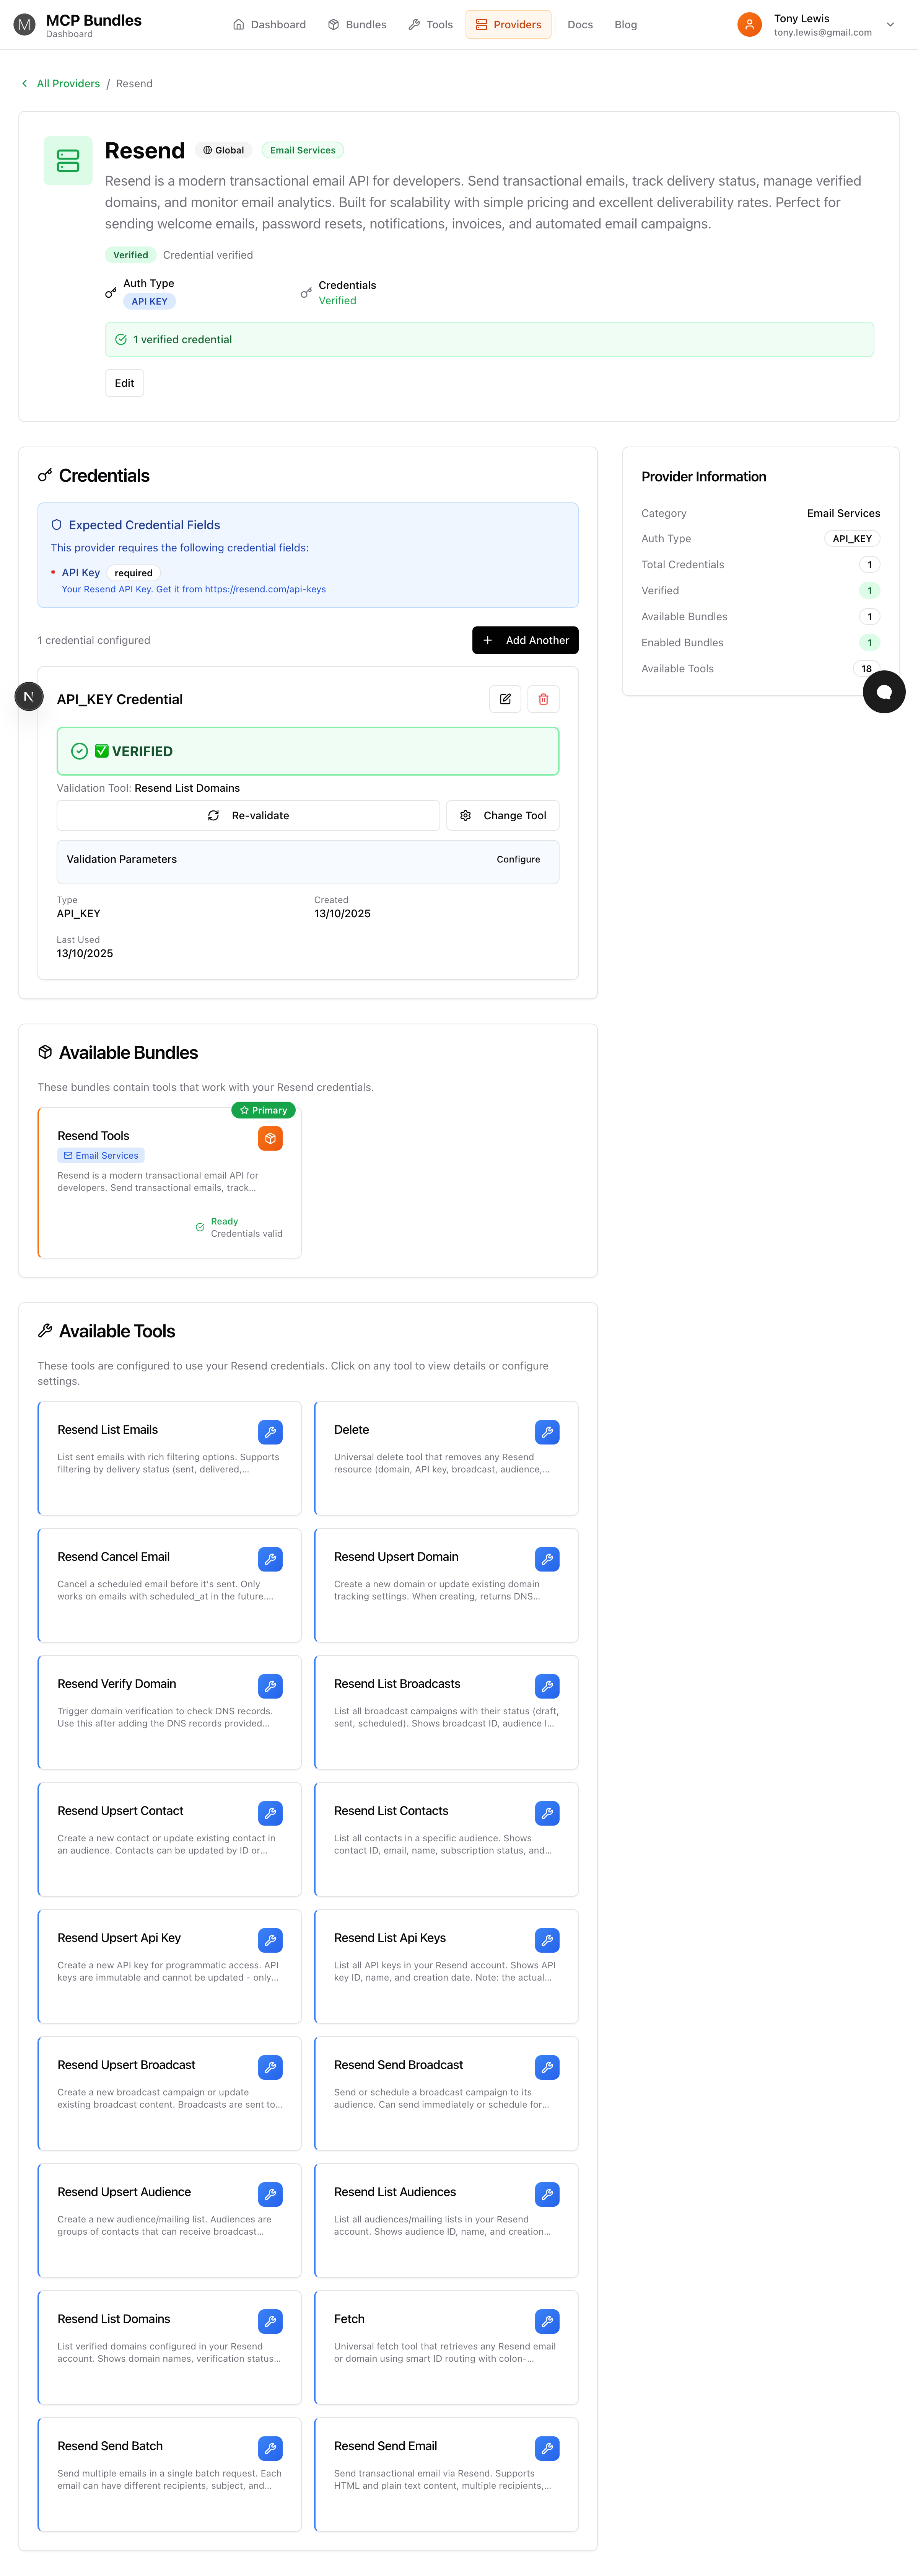Open Configure under Validation Parameters

[x=518, y=859]
